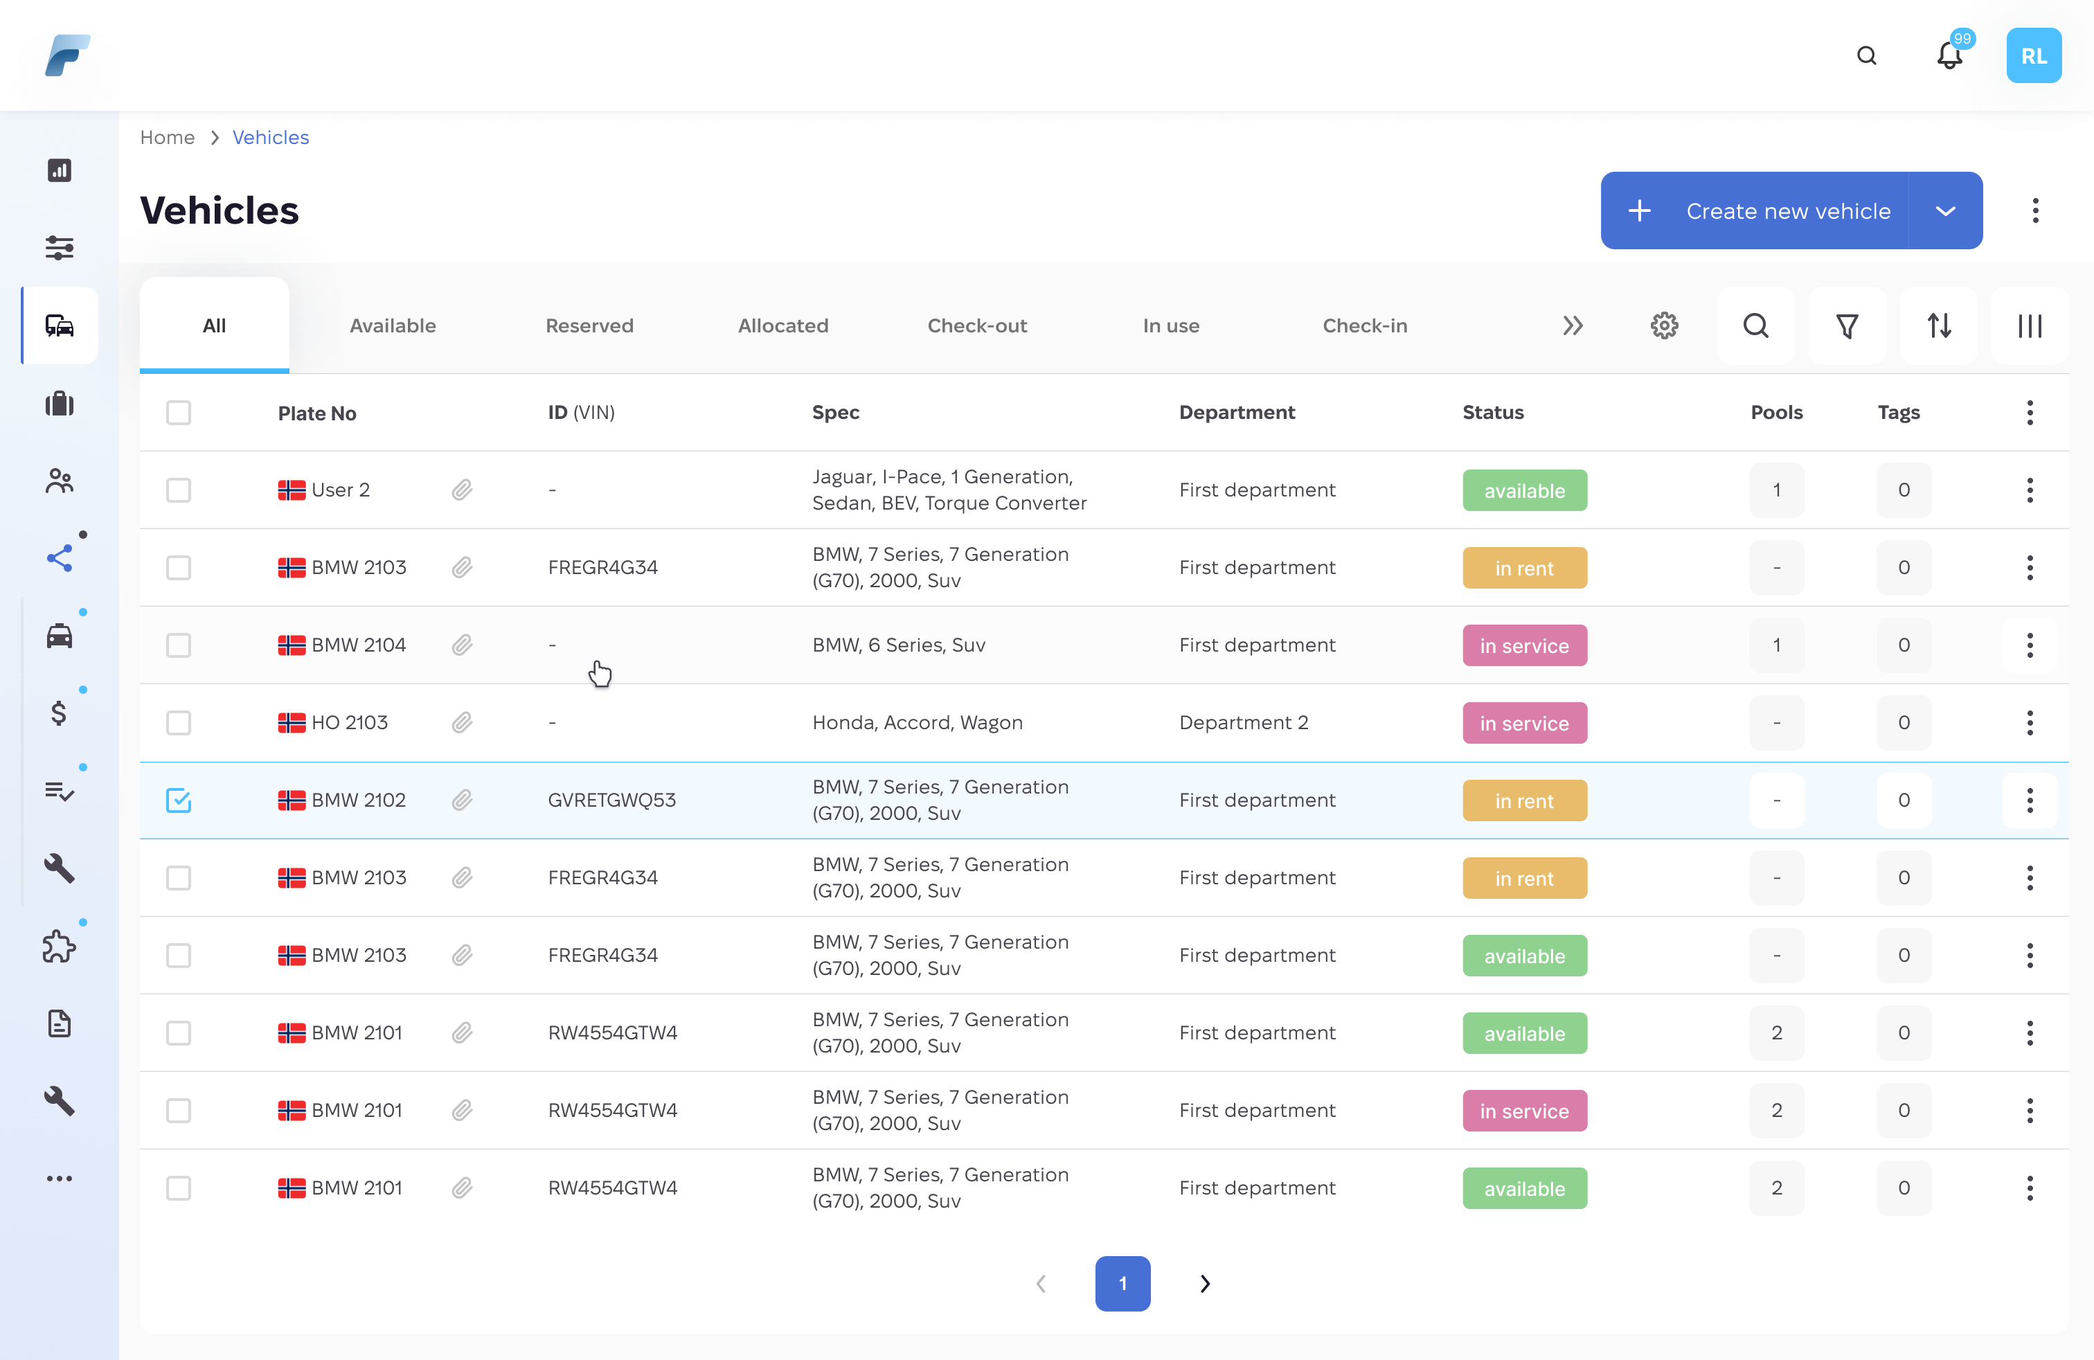Open the users sidebar icon
The width and height of the screenshot is (2094, 1360).
pos(59,481)
